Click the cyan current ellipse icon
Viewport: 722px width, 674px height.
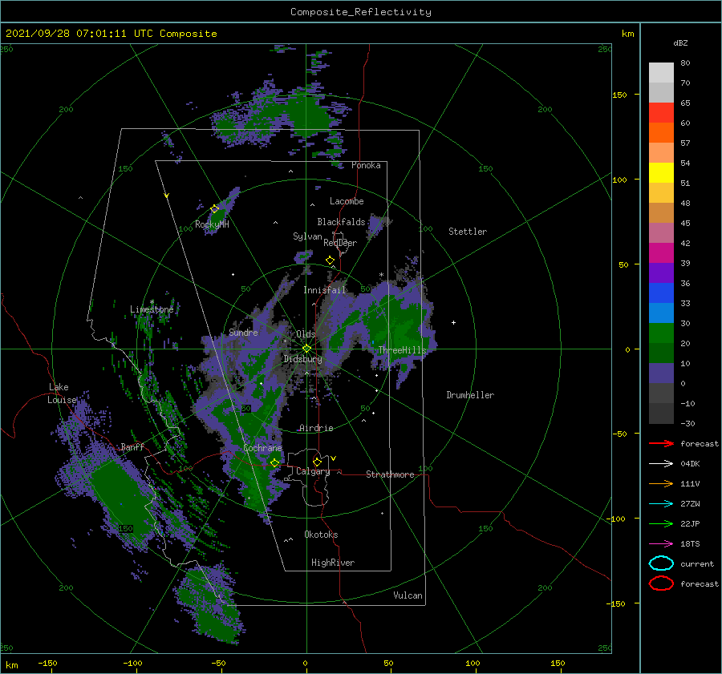point(661,563)
